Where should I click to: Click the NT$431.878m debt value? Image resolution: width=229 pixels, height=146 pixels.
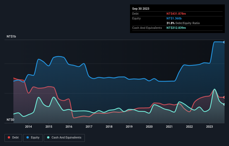[176, 14]
